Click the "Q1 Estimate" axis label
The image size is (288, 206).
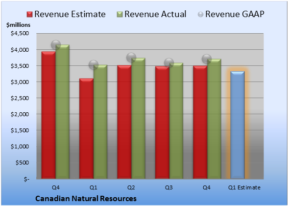pos(244,187)
